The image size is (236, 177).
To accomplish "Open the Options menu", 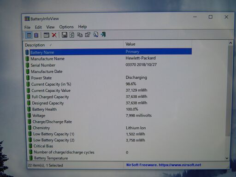I will 66,27.
